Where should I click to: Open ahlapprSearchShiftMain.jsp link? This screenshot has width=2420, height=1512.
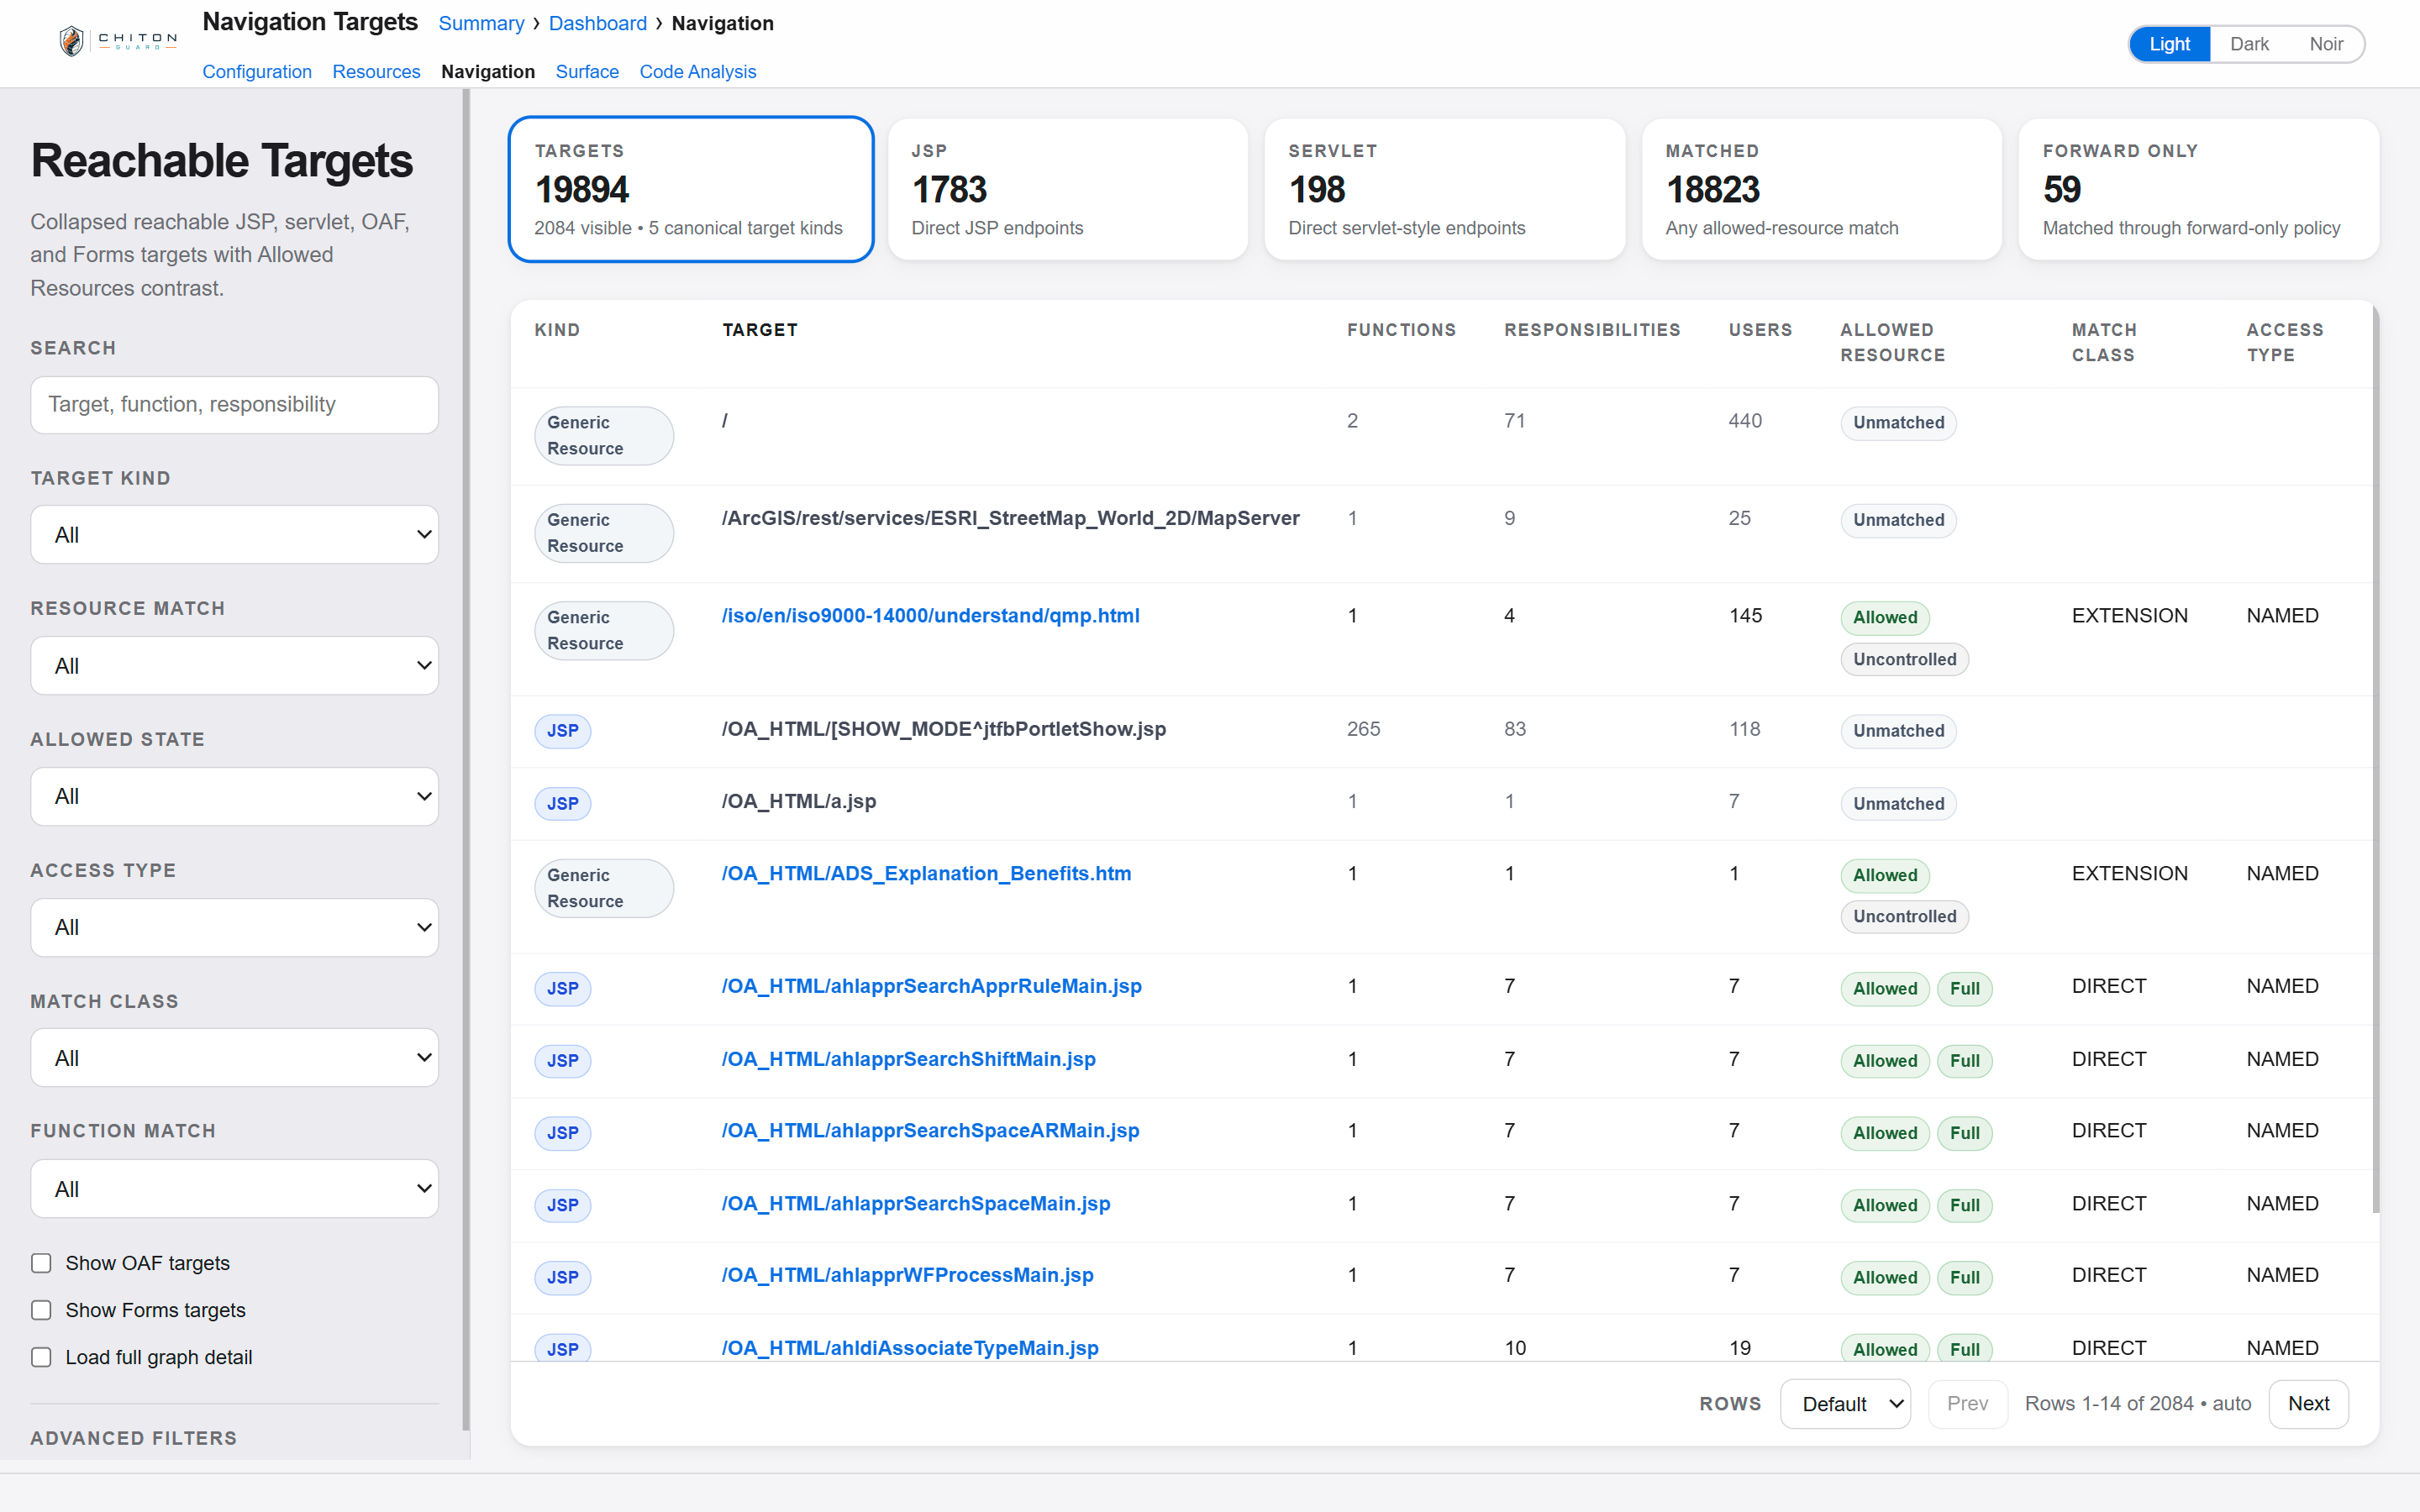pos(909,1059)
